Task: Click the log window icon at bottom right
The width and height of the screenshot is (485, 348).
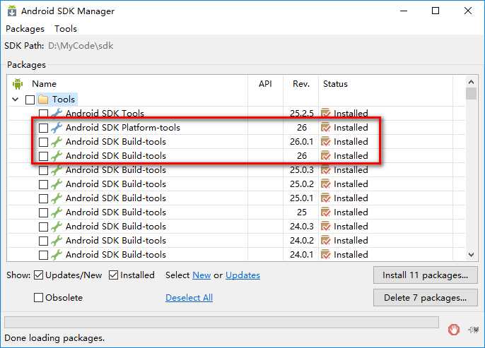Action: pos(474,330)
